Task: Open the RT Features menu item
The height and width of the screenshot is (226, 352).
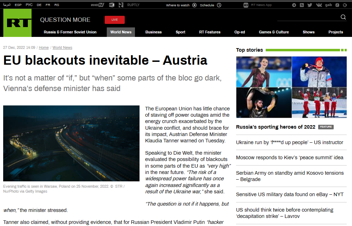Action: [210, 32]
